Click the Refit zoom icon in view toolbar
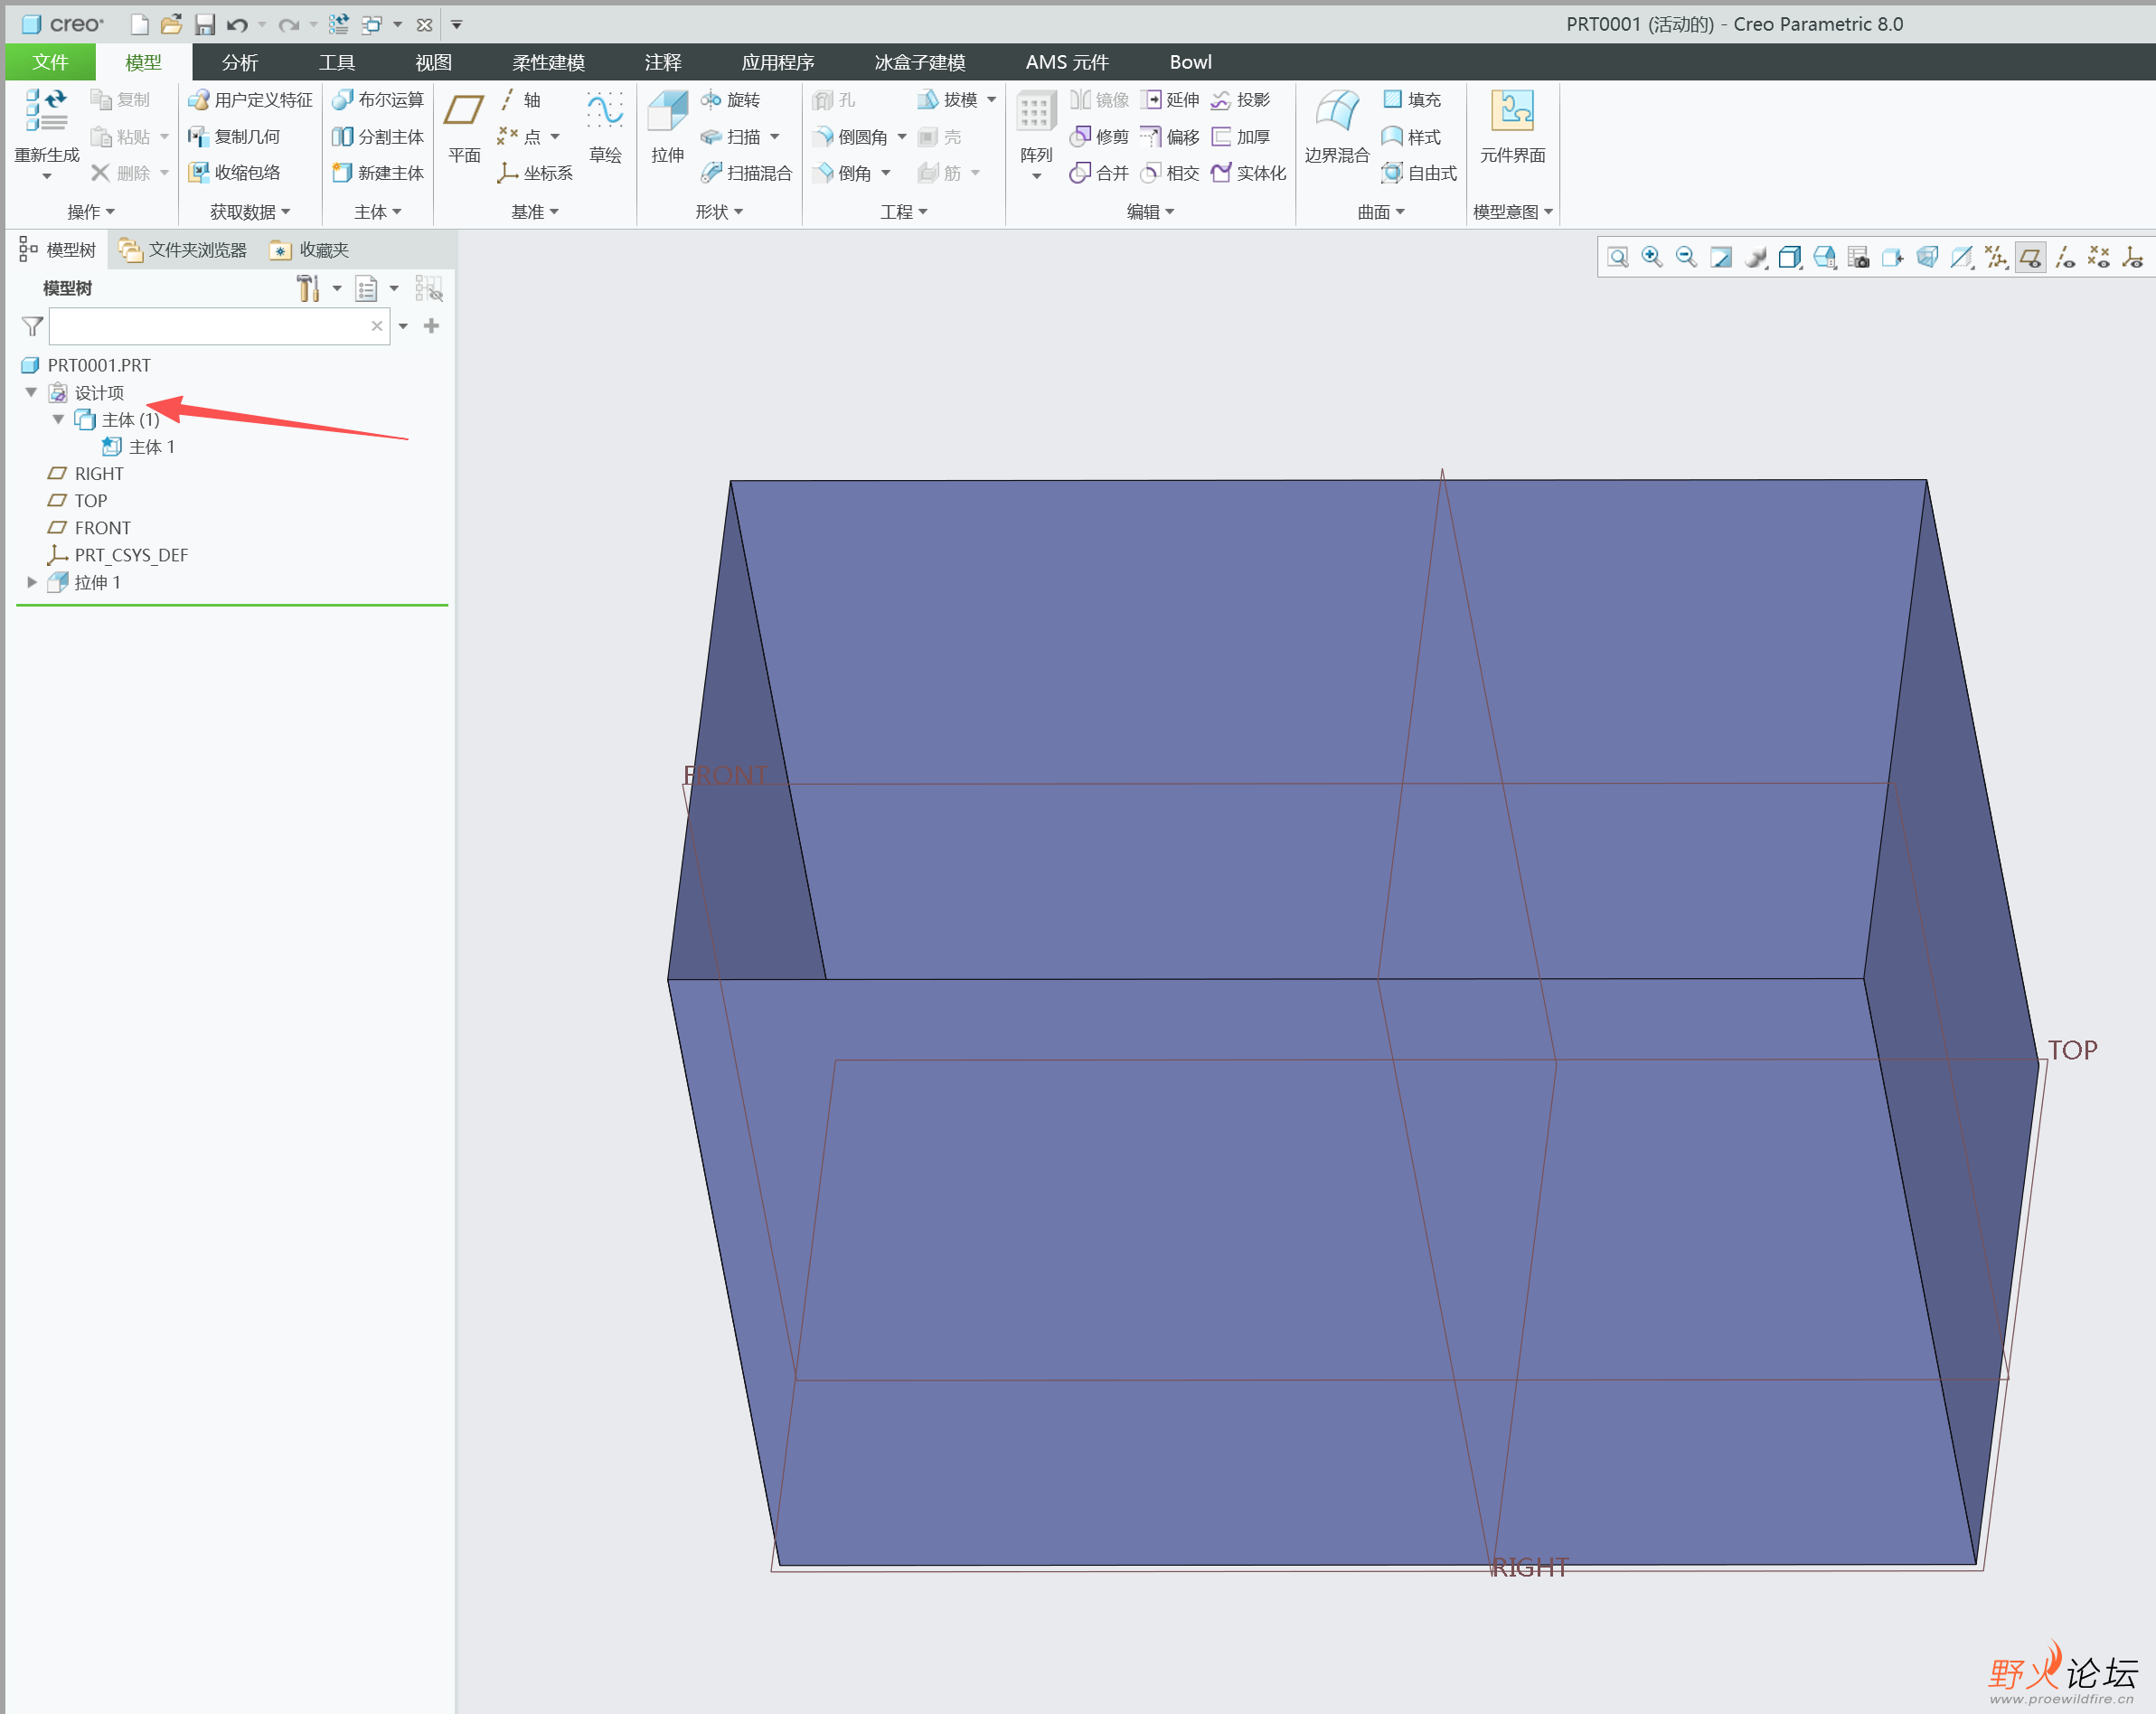Screen dimensions: 2156x1714 coord(1618,257)
